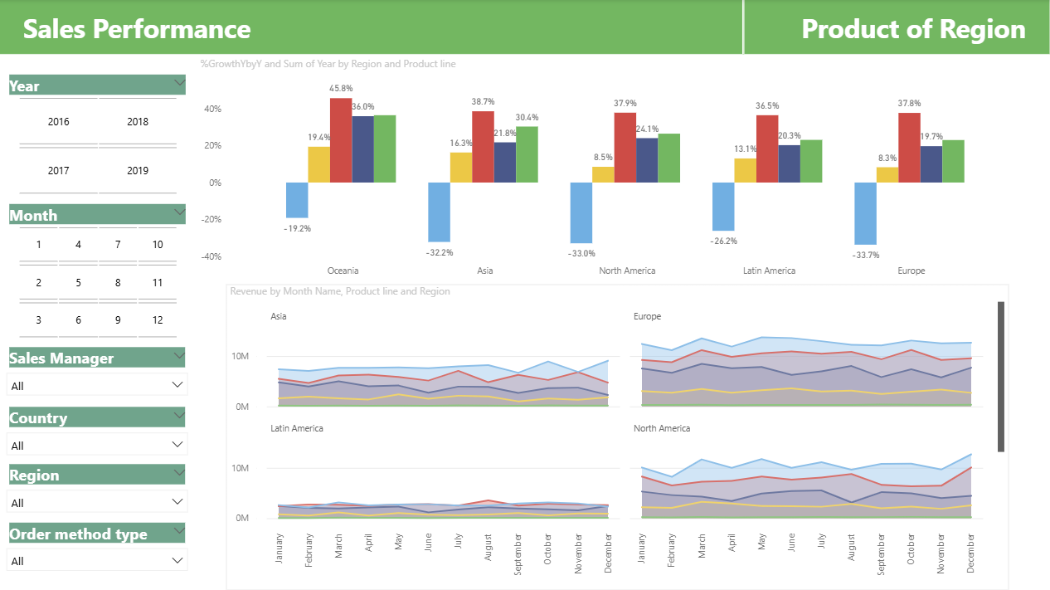Viewport: 1050px width, 590px height.
Task: Select month 12 in Month slicer
Action: (158, 320)
